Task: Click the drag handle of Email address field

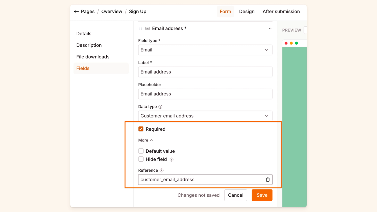Action: [x=141, y=29]
